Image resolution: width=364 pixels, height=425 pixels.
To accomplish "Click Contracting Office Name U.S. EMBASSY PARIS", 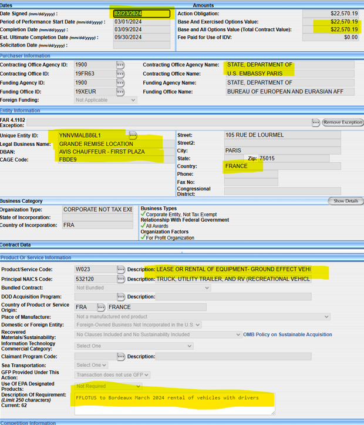I will (290, 73).
